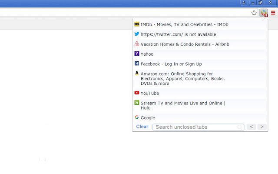This screenshot has height=174, width=278.
Task: Reopen the YouTube tab
Action: [200, 93]
